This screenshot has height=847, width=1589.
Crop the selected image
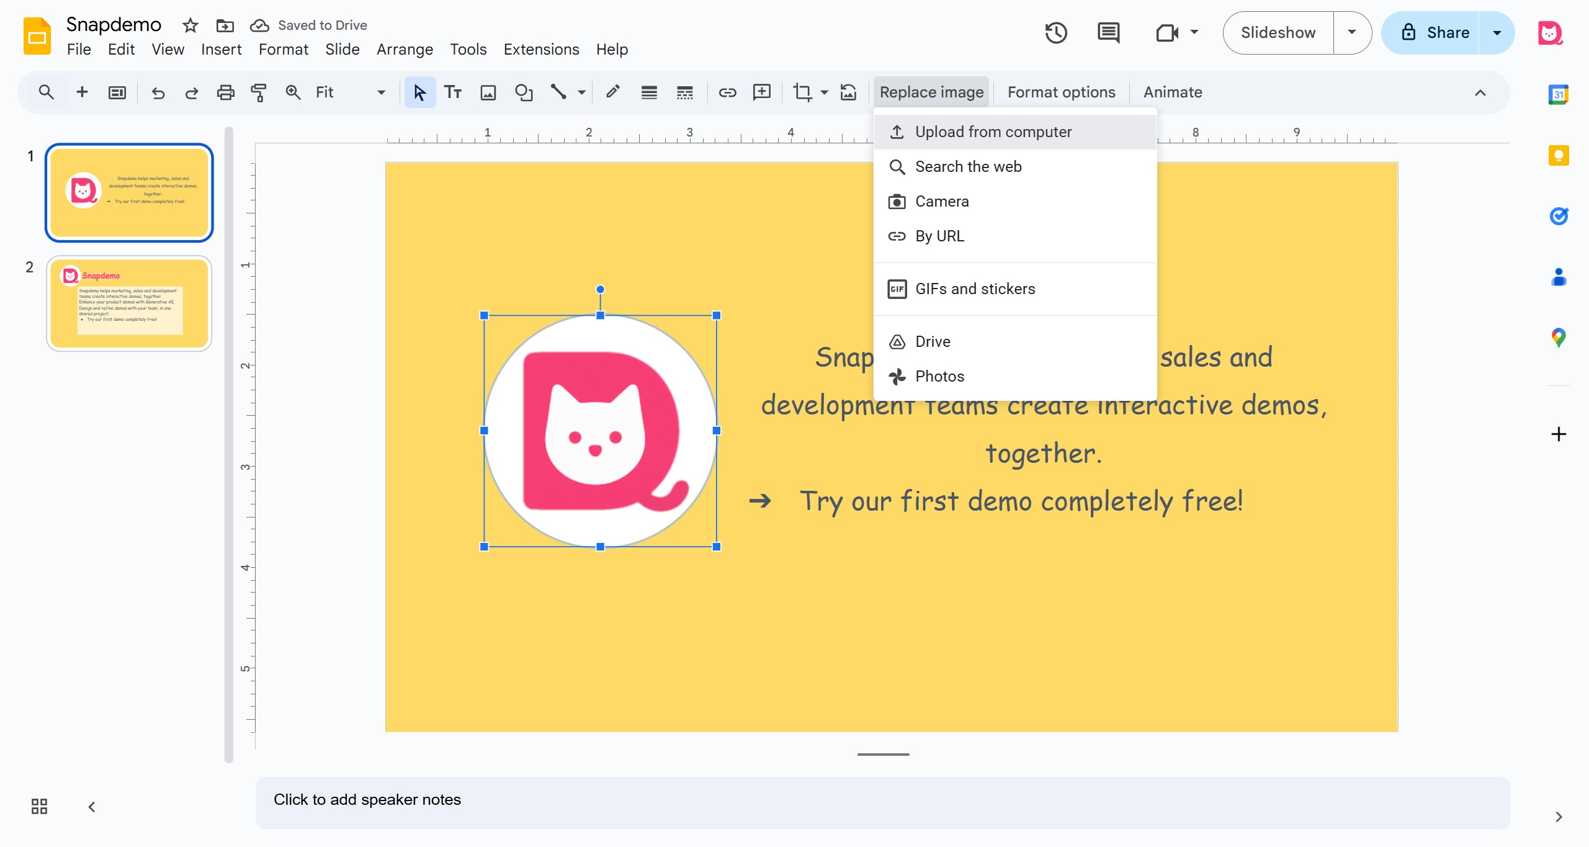click(802, 92)
